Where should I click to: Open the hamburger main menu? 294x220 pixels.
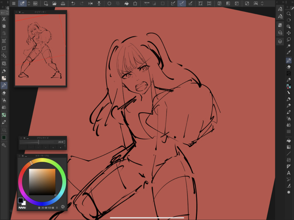14,3
